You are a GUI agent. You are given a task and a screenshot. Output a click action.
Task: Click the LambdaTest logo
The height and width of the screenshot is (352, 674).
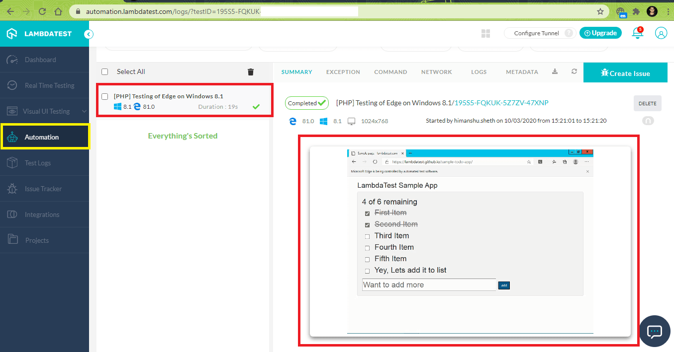pos(39,34)
